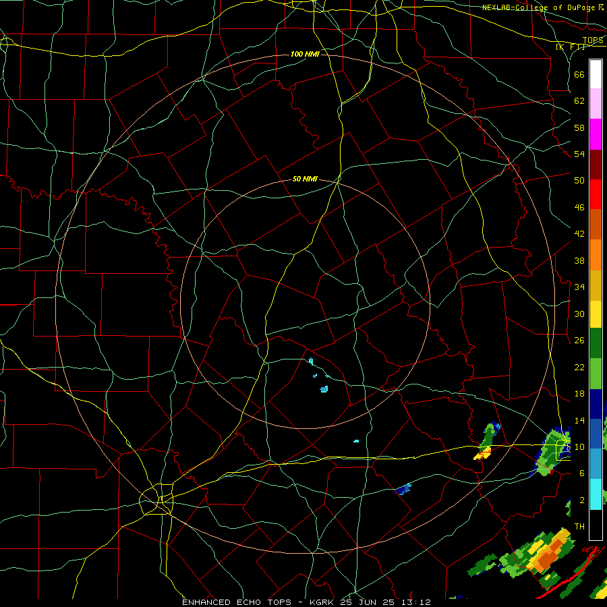Viewport: 607px width, 607px height.
Task: Click the legend value '54'
Action: 579,154
